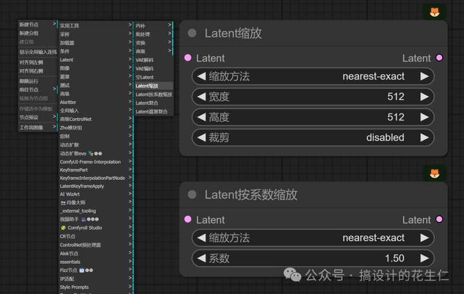The image size is (464, 294).
Task: Open the 条件 node category
Action: pos(95,51)
